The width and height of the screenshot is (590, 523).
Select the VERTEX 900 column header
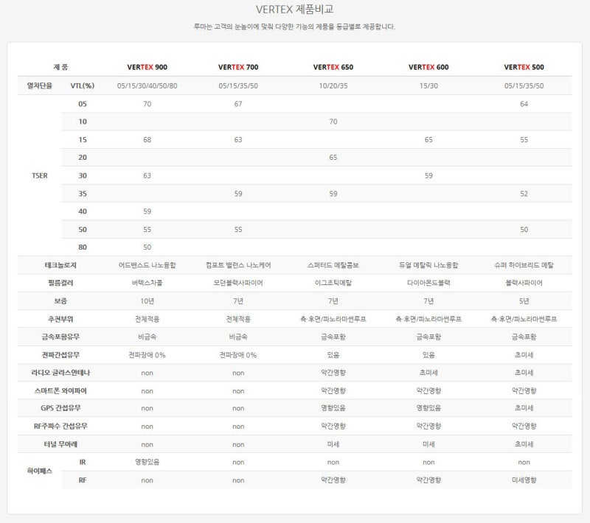[x=147, y=67]
